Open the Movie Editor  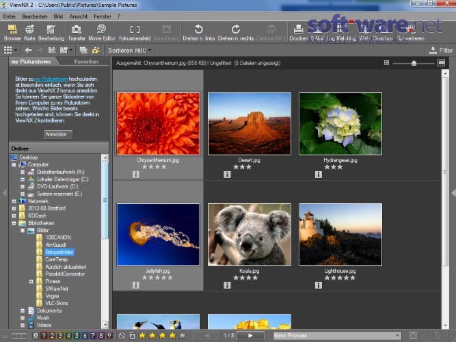tap(101, 32)
